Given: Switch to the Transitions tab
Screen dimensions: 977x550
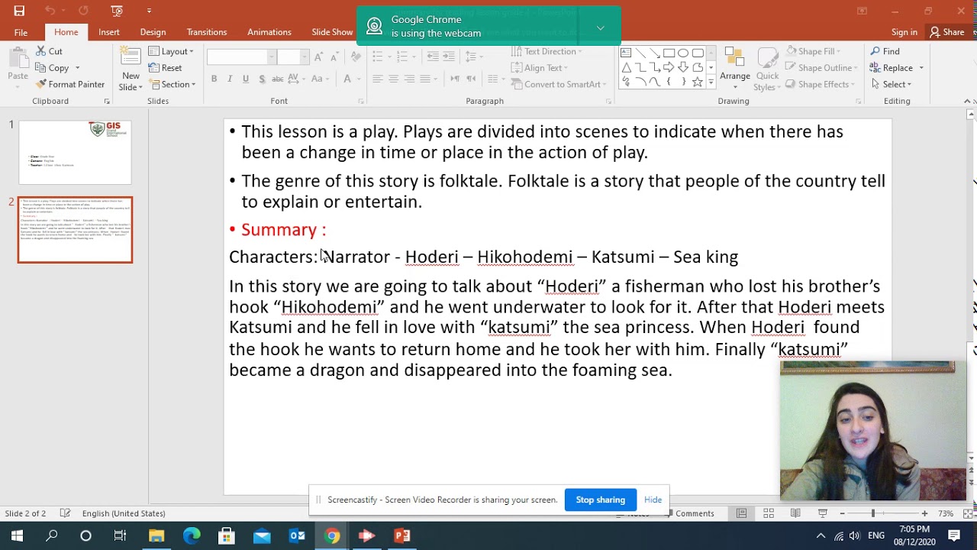Looking at the screenshot, I should (207, 32).
